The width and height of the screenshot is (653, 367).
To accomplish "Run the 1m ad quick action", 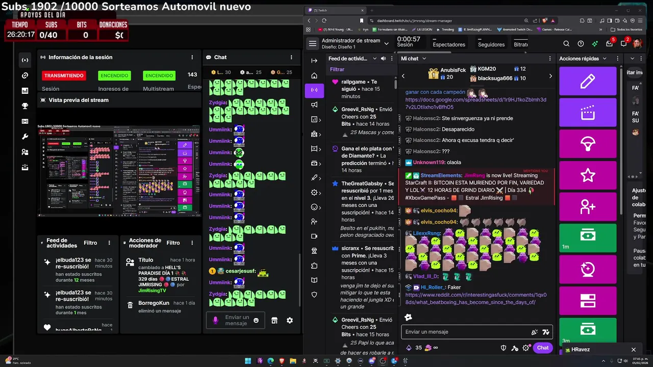I will point(588,238).
